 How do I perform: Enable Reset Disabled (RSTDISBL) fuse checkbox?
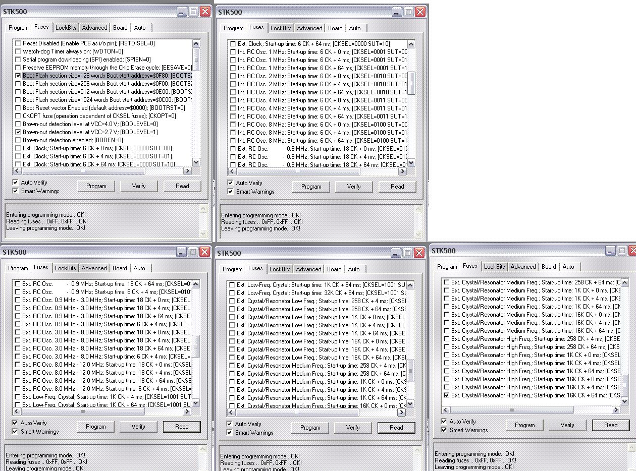[x=18, y=43]
